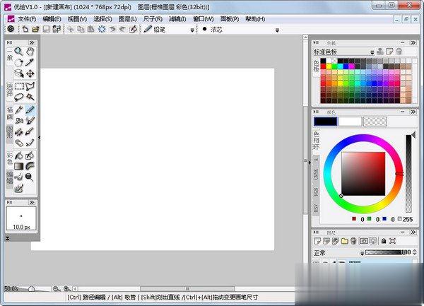
Task: Select the hand pan tool
Action: tap(30, 52)
